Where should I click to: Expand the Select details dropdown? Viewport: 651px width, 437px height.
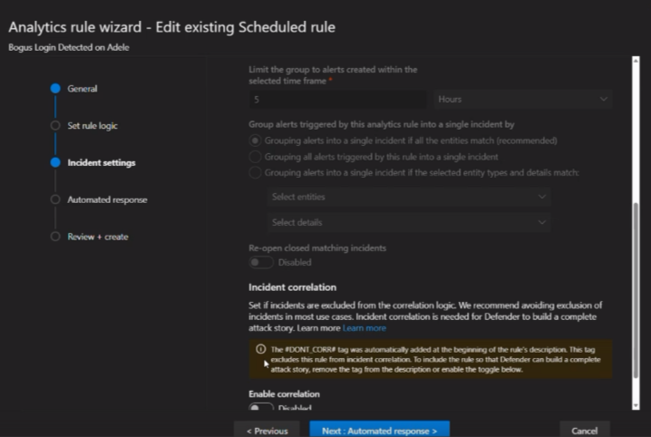pyautogui.click(x=410, y=222)
